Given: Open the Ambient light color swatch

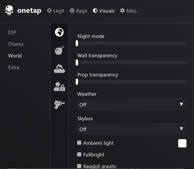Looking at the screenshot, I should tap(182, 143).
